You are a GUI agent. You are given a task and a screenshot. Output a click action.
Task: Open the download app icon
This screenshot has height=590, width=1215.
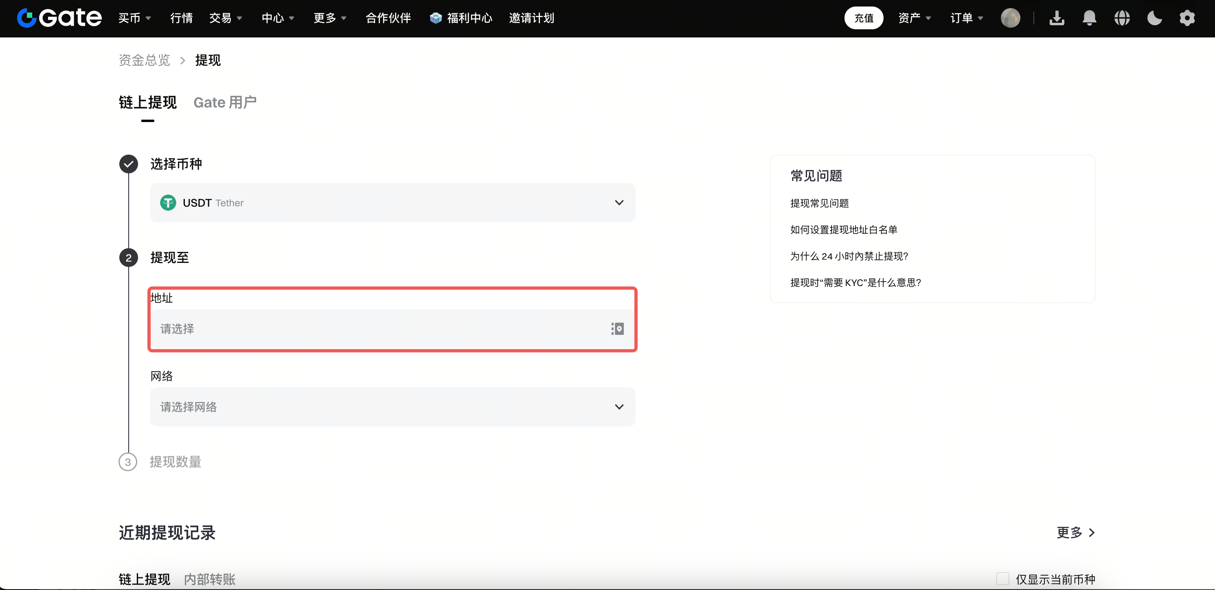(1057, 18)
